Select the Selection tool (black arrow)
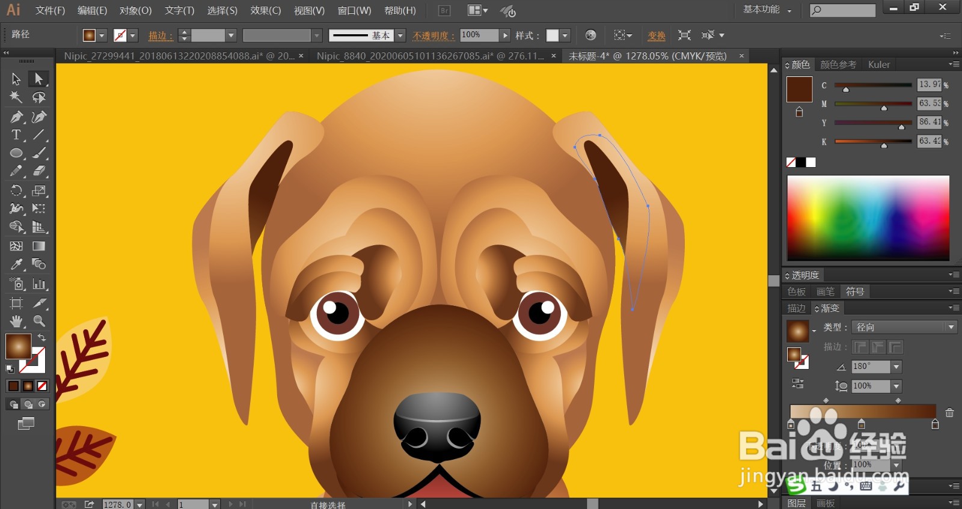 [x=16, y=79]
